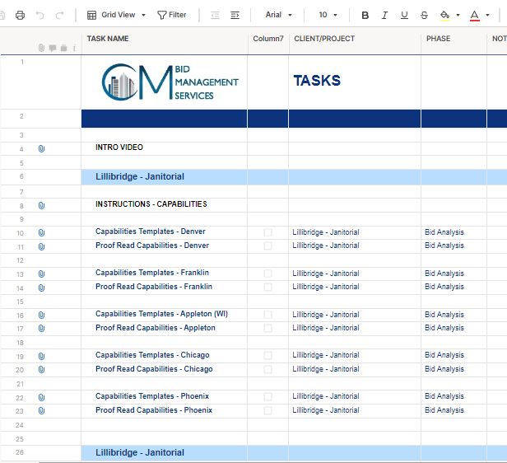Check the Capabilities Templates - Franklin checkbox
The image size is (507, 463).
267,274
